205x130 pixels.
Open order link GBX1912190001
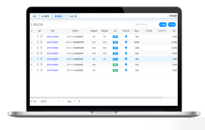[53, 37]
